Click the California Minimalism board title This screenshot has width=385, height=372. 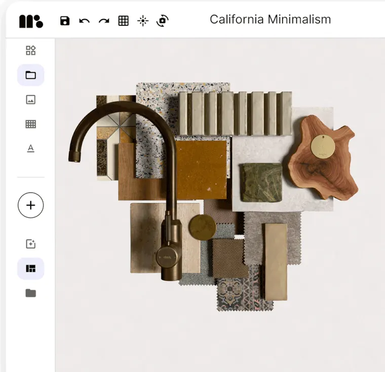(271, 19)
